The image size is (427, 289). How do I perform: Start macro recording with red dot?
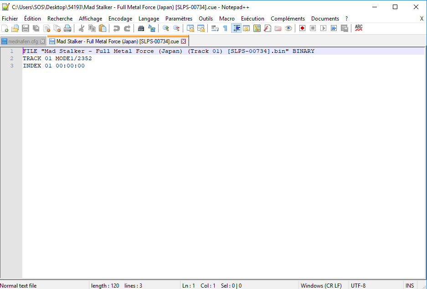(302, 28)
